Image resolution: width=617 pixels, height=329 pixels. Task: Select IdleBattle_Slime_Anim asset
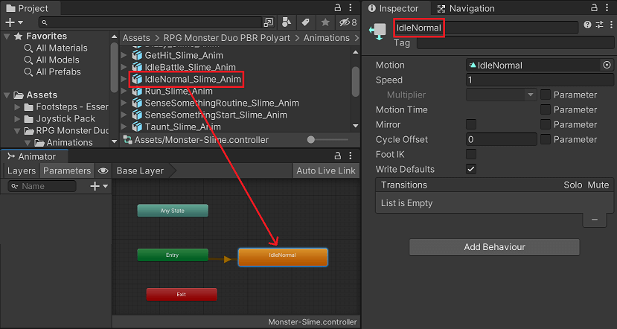tap(190, 67)
